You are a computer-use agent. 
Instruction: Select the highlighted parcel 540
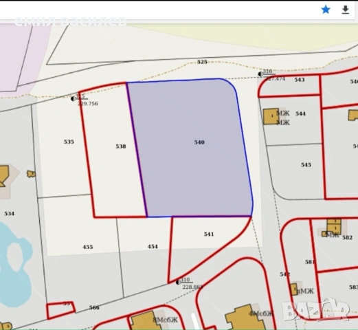199,142
